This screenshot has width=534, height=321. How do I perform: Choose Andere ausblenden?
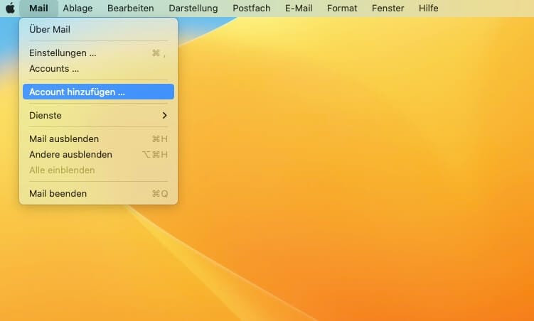pyautogui.click(x=70, y=155)
